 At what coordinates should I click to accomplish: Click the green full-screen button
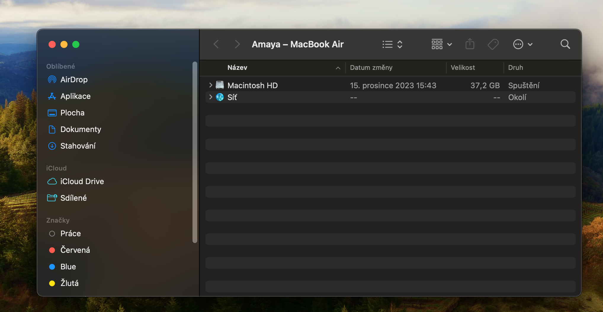(76, 44)
